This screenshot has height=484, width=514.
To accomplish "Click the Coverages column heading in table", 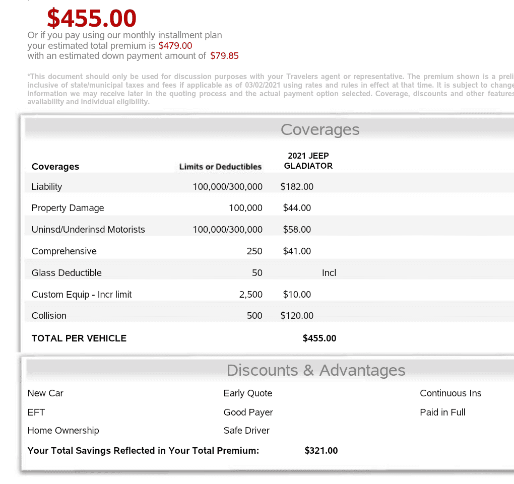I will (55, 167).
